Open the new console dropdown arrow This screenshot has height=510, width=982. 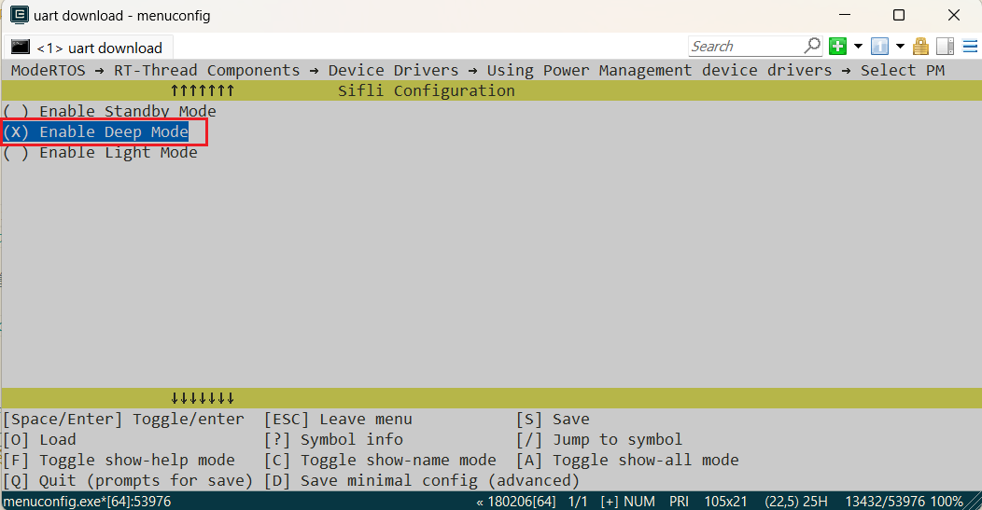[858, 46]
